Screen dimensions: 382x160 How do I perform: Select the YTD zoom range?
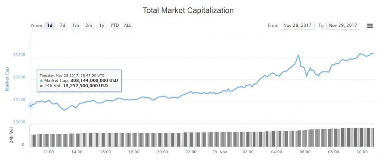click(115, 25)
